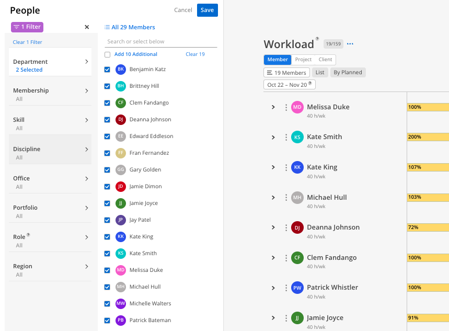
Task: Click Cancel in People panel
Action: 183,10
